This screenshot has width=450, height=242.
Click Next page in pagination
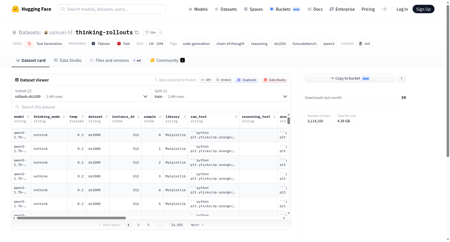click(x=197, y=225)
